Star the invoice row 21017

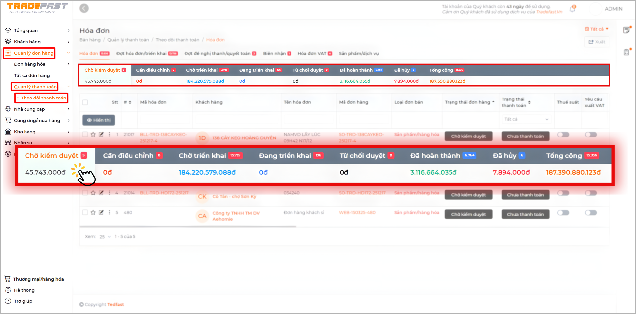(93, 134)
